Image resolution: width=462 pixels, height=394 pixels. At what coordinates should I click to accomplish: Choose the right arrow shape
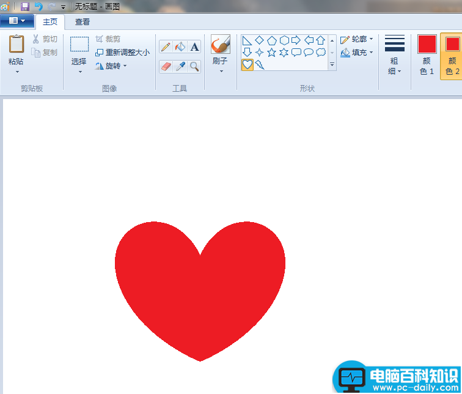tap(296, 40)
